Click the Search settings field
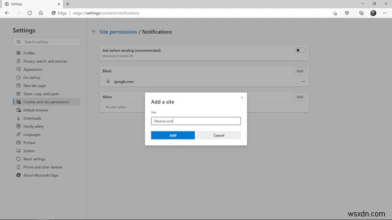The image size is (392, 220). (x=47, y=42)
